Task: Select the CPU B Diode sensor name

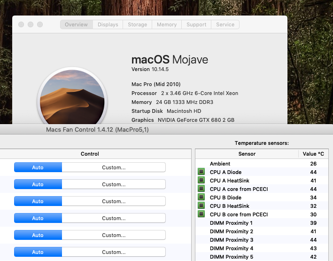Action: 225,198
